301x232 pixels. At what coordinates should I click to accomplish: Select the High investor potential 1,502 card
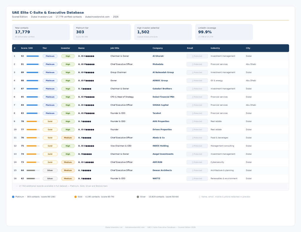click(x=163, y=32)
